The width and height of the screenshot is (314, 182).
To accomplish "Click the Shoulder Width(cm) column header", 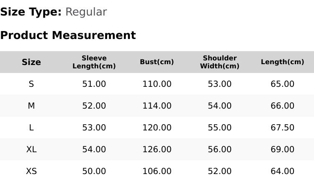I will [x=220, y=62].
